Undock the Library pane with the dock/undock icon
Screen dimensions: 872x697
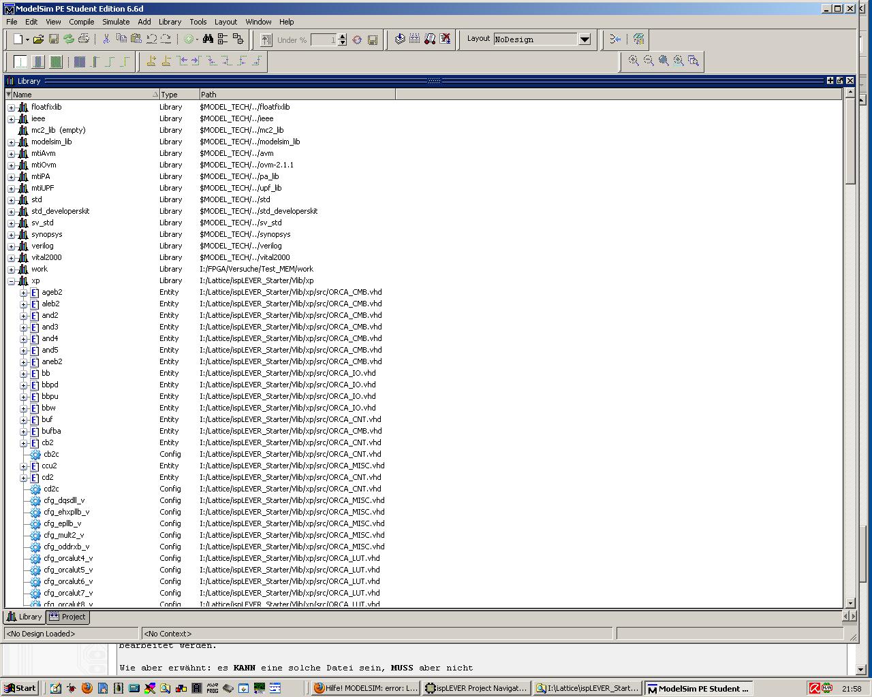coord(839,80)
